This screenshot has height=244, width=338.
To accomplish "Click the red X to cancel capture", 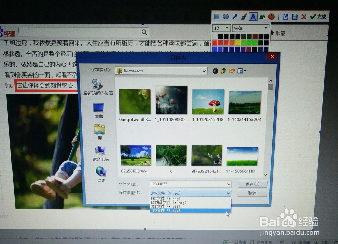I will (x=303, y=16).
